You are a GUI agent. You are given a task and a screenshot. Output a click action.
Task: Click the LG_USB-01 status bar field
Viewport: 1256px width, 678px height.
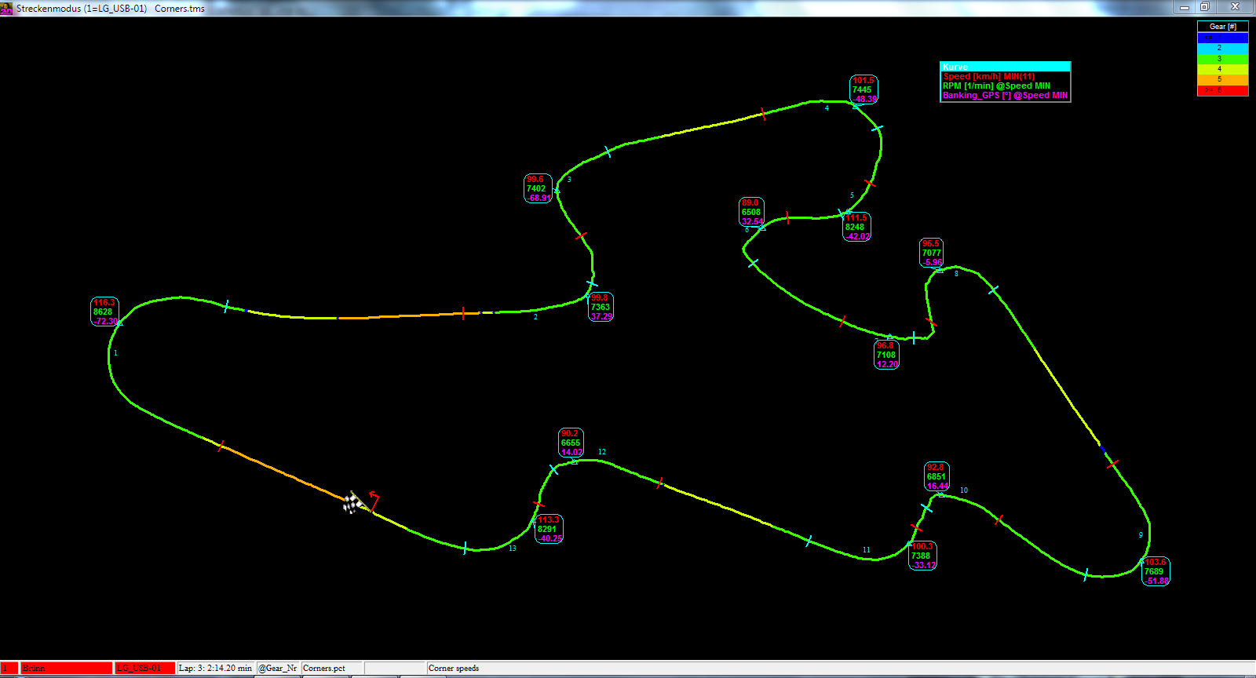pos(144,669)
